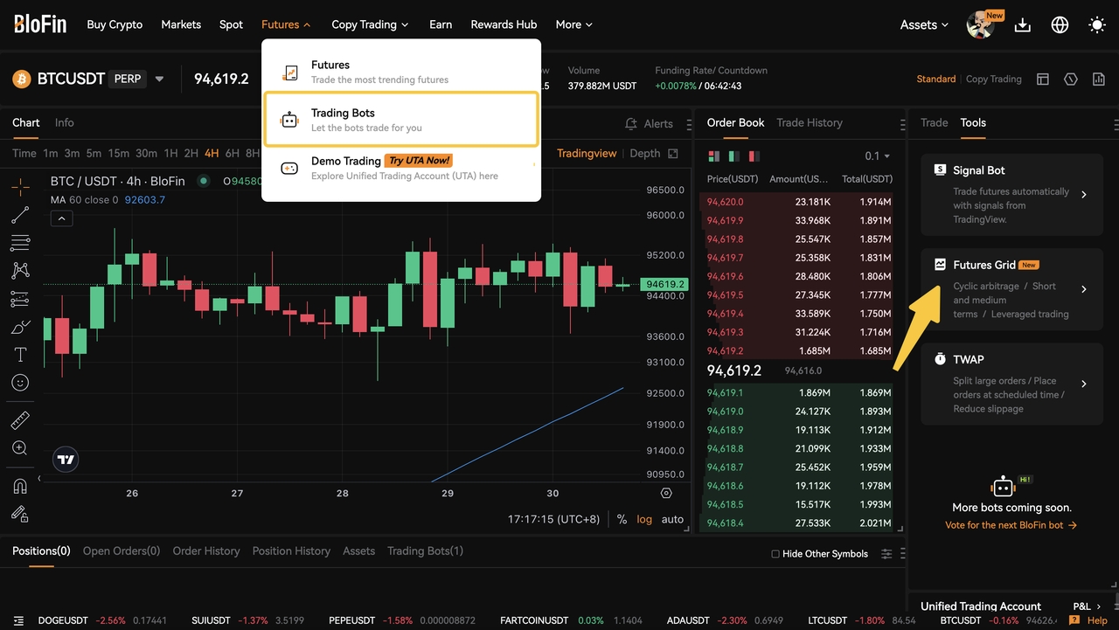The height and width of the screenshot is (630, 1119).
Task: Open the Signal Bot card arrow
Action: pyautogui.click(x=1084, y=195)
